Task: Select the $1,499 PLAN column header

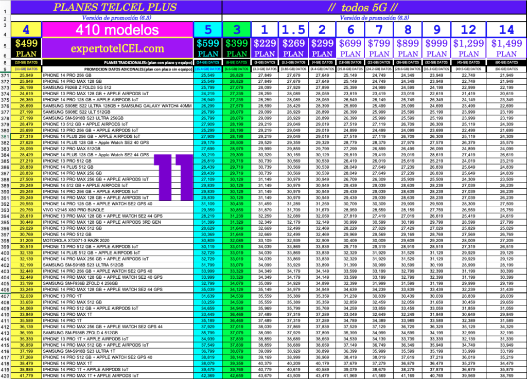Action: pyautogui.click(x=507, y=48)
